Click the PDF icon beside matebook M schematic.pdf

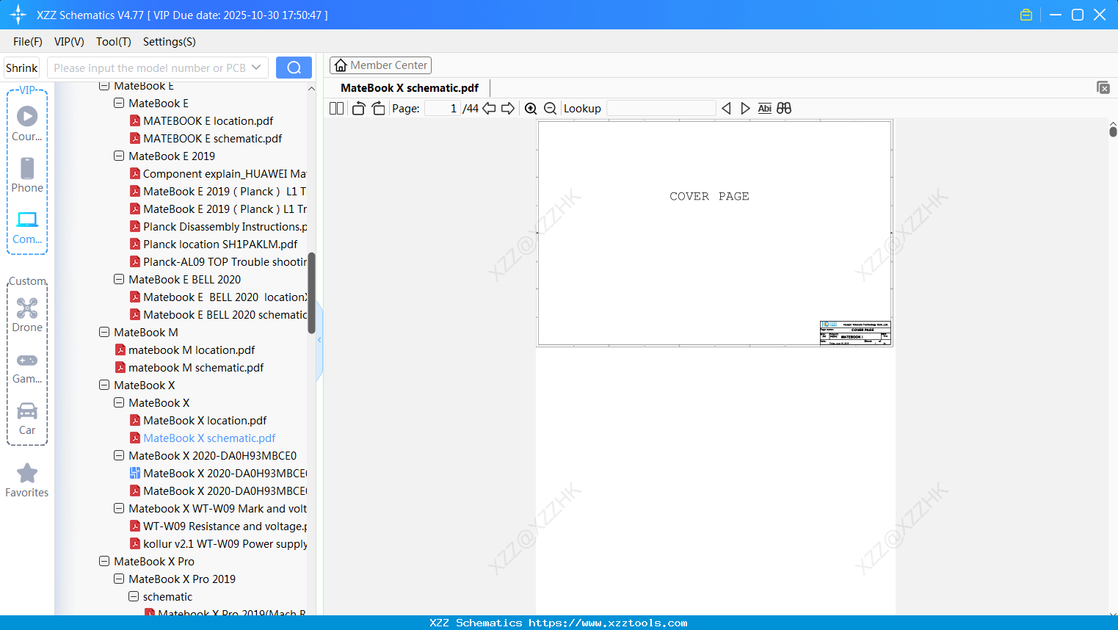pyautogui.click(x=120, y=367)
